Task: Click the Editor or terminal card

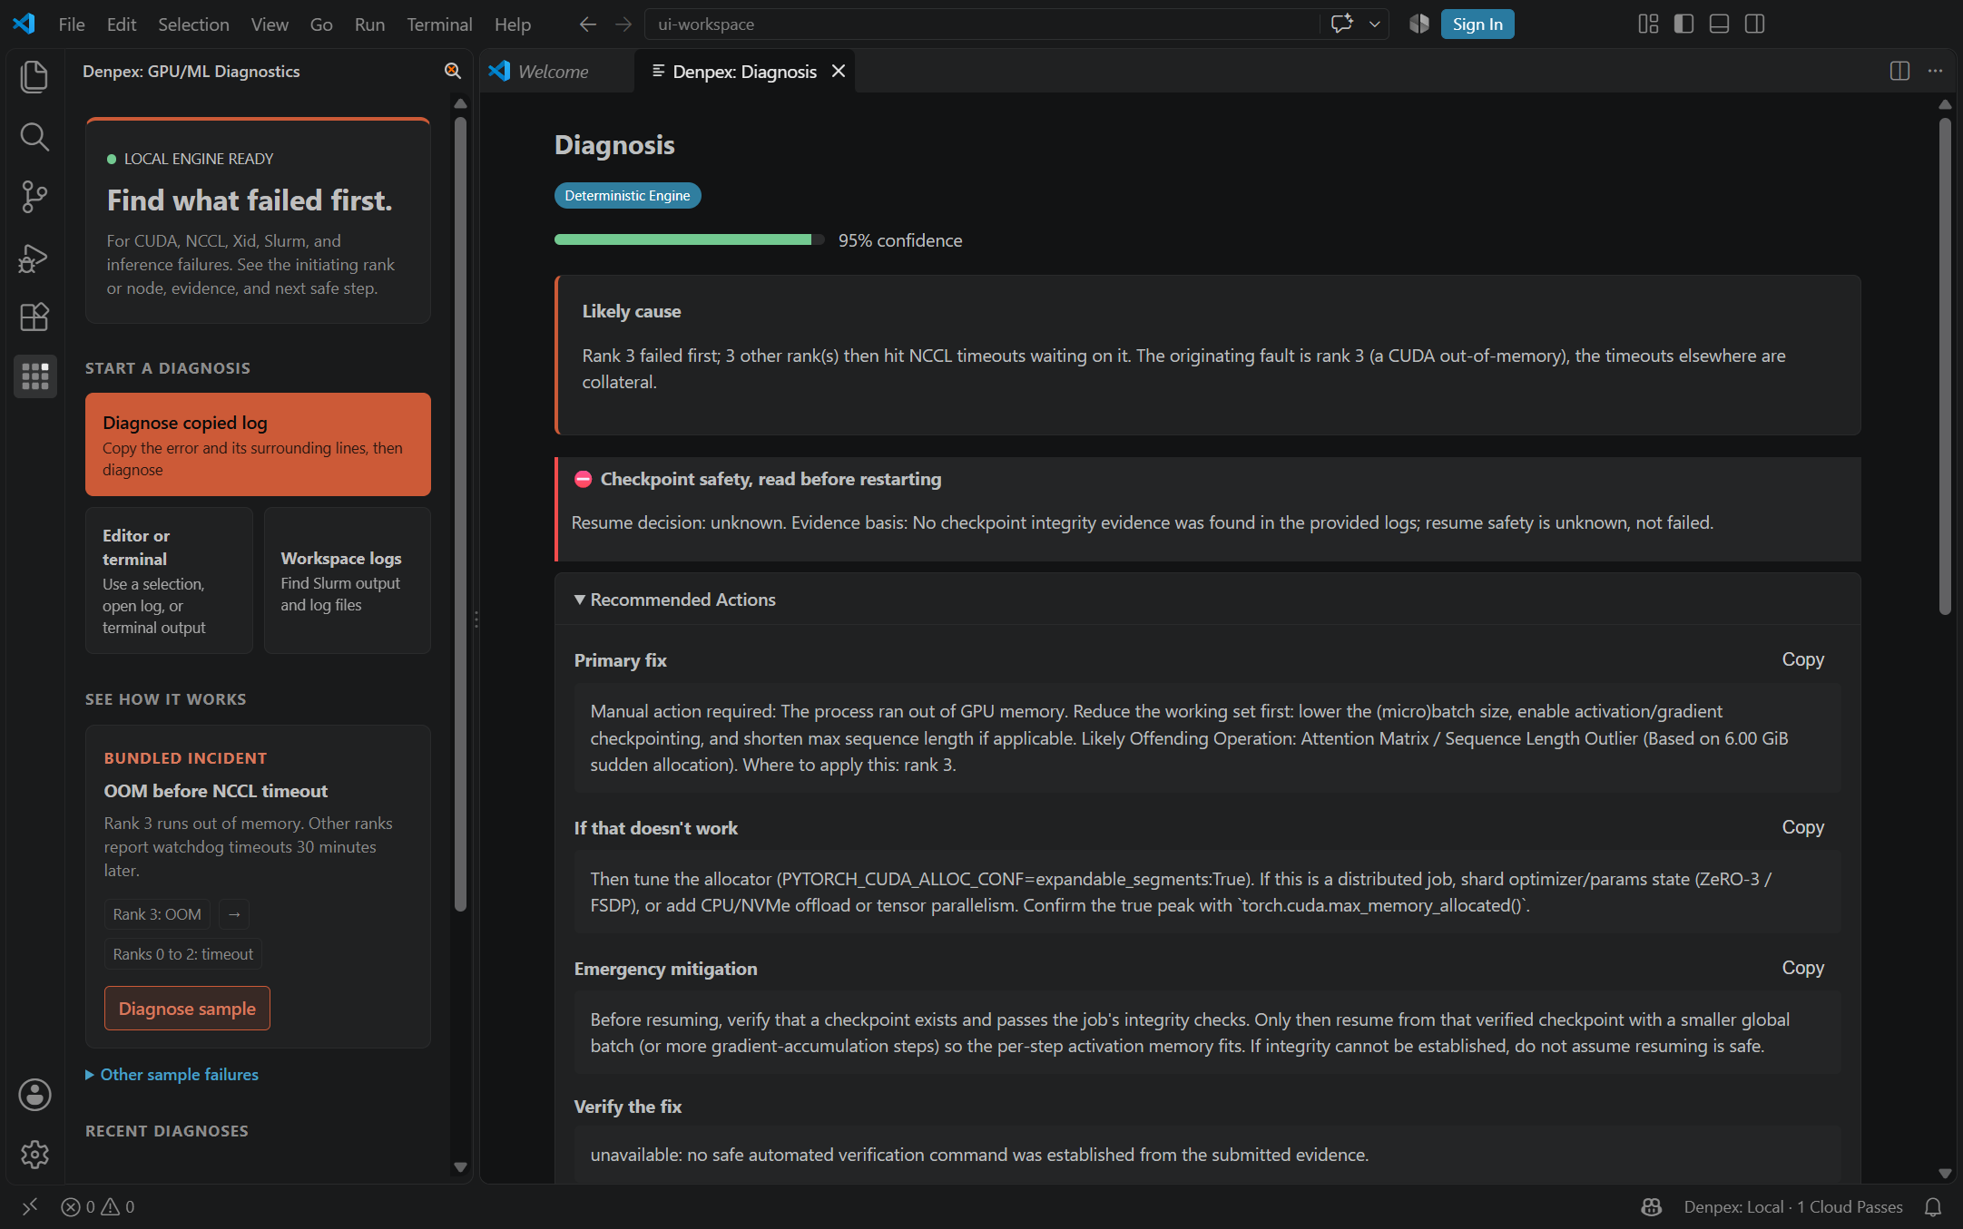Action: click(169, 580)
